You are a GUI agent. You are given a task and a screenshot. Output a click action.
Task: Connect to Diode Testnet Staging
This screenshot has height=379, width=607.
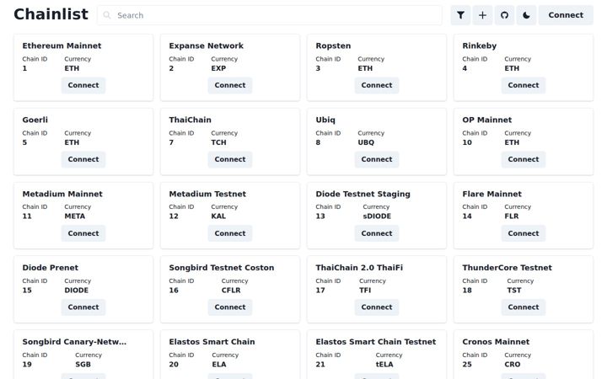(x=377, y=233)
